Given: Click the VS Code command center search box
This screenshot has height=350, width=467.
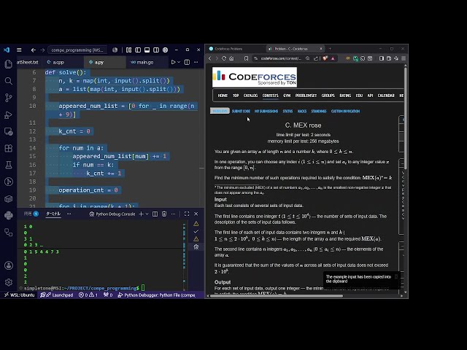Looking at the screenshot, I should point(77,50).
